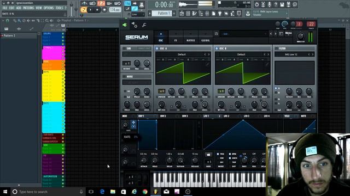Click the render/export download icon
The height and width of the screenshot is (196, 350).
pos(248,14)
